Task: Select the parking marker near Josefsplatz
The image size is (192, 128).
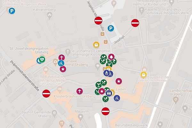Action: (x=111, y=28)
